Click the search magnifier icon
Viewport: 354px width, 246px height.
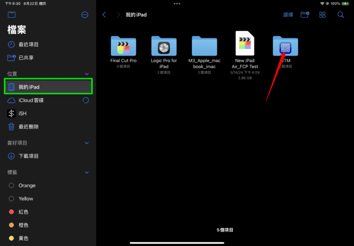pyautogui.click(x=340, y=15)
